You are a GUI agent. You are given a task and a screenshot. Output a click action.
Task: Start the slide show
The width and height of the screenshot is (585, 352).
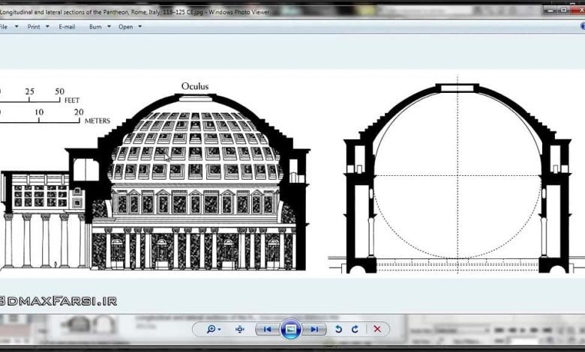[290, 329]
